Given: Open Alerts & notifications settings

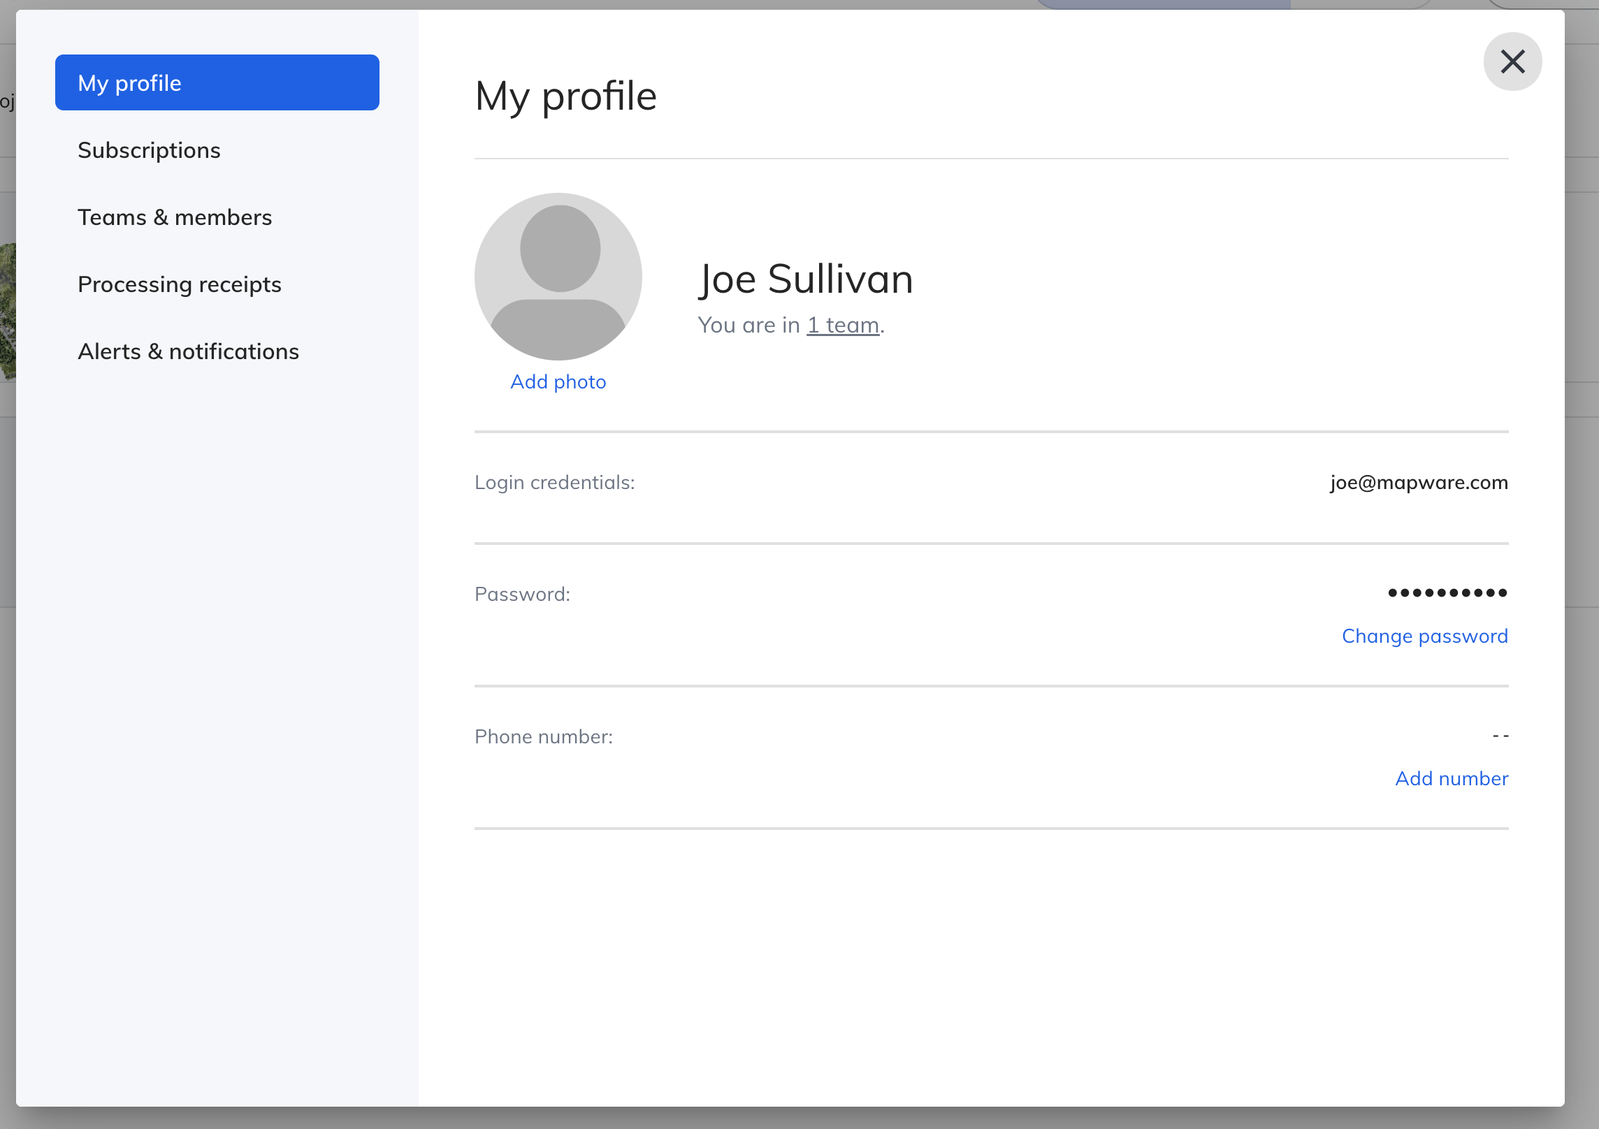Looking at the screenshot, I should (x=188, y=351).
